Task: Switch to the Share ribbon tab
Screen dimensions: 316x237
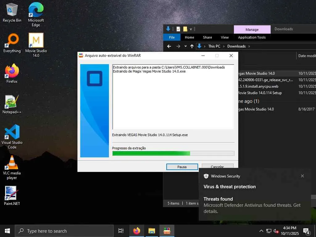Action: 207,37
